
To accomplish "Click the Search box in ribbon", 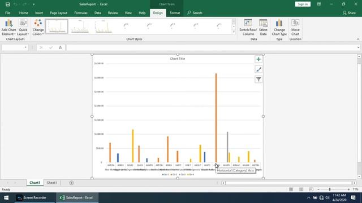I will 195,13.
